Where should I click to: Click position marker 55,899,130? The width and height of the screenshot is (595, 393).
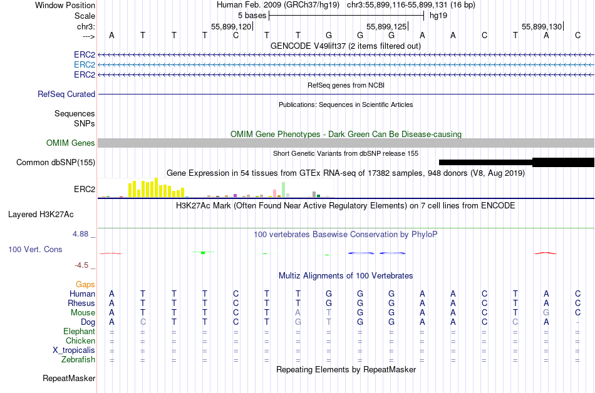coord(542,26)
